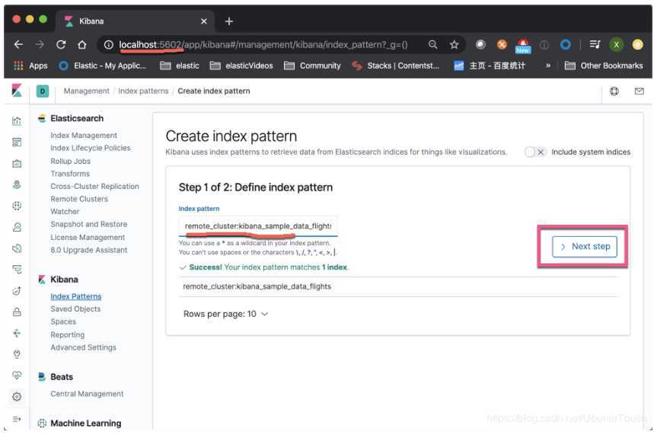This screenshot has height=438, width=654.
Task: Open the browser media playlist control icon
Action: pos(595,45)
